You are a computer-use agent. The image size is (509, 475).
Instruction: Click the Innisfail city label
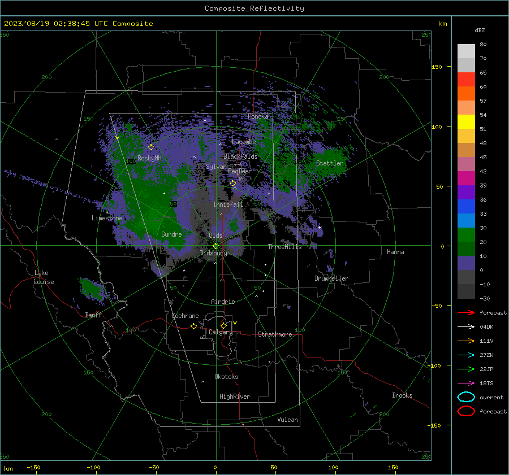pos(228,204)
